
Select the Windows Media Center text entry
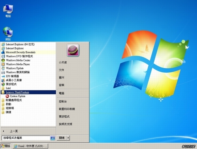click(18, 60)
